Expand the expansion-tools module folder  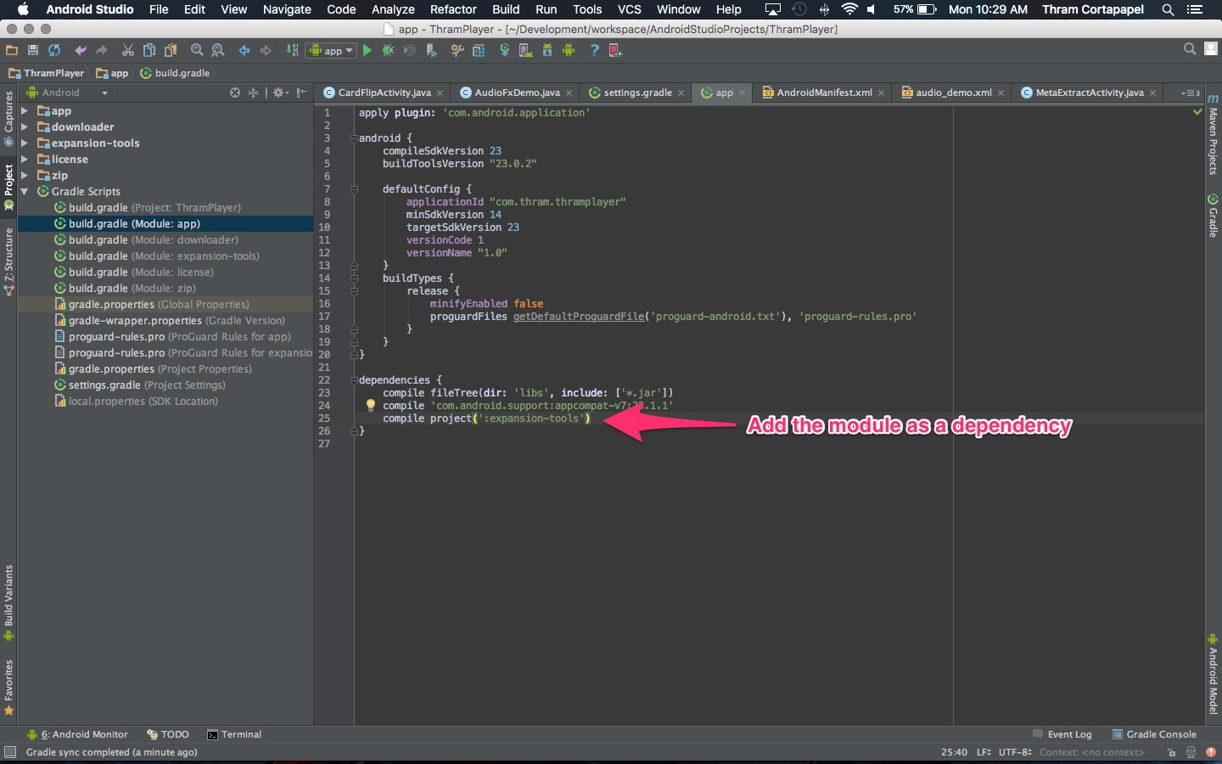click(25, 143)
